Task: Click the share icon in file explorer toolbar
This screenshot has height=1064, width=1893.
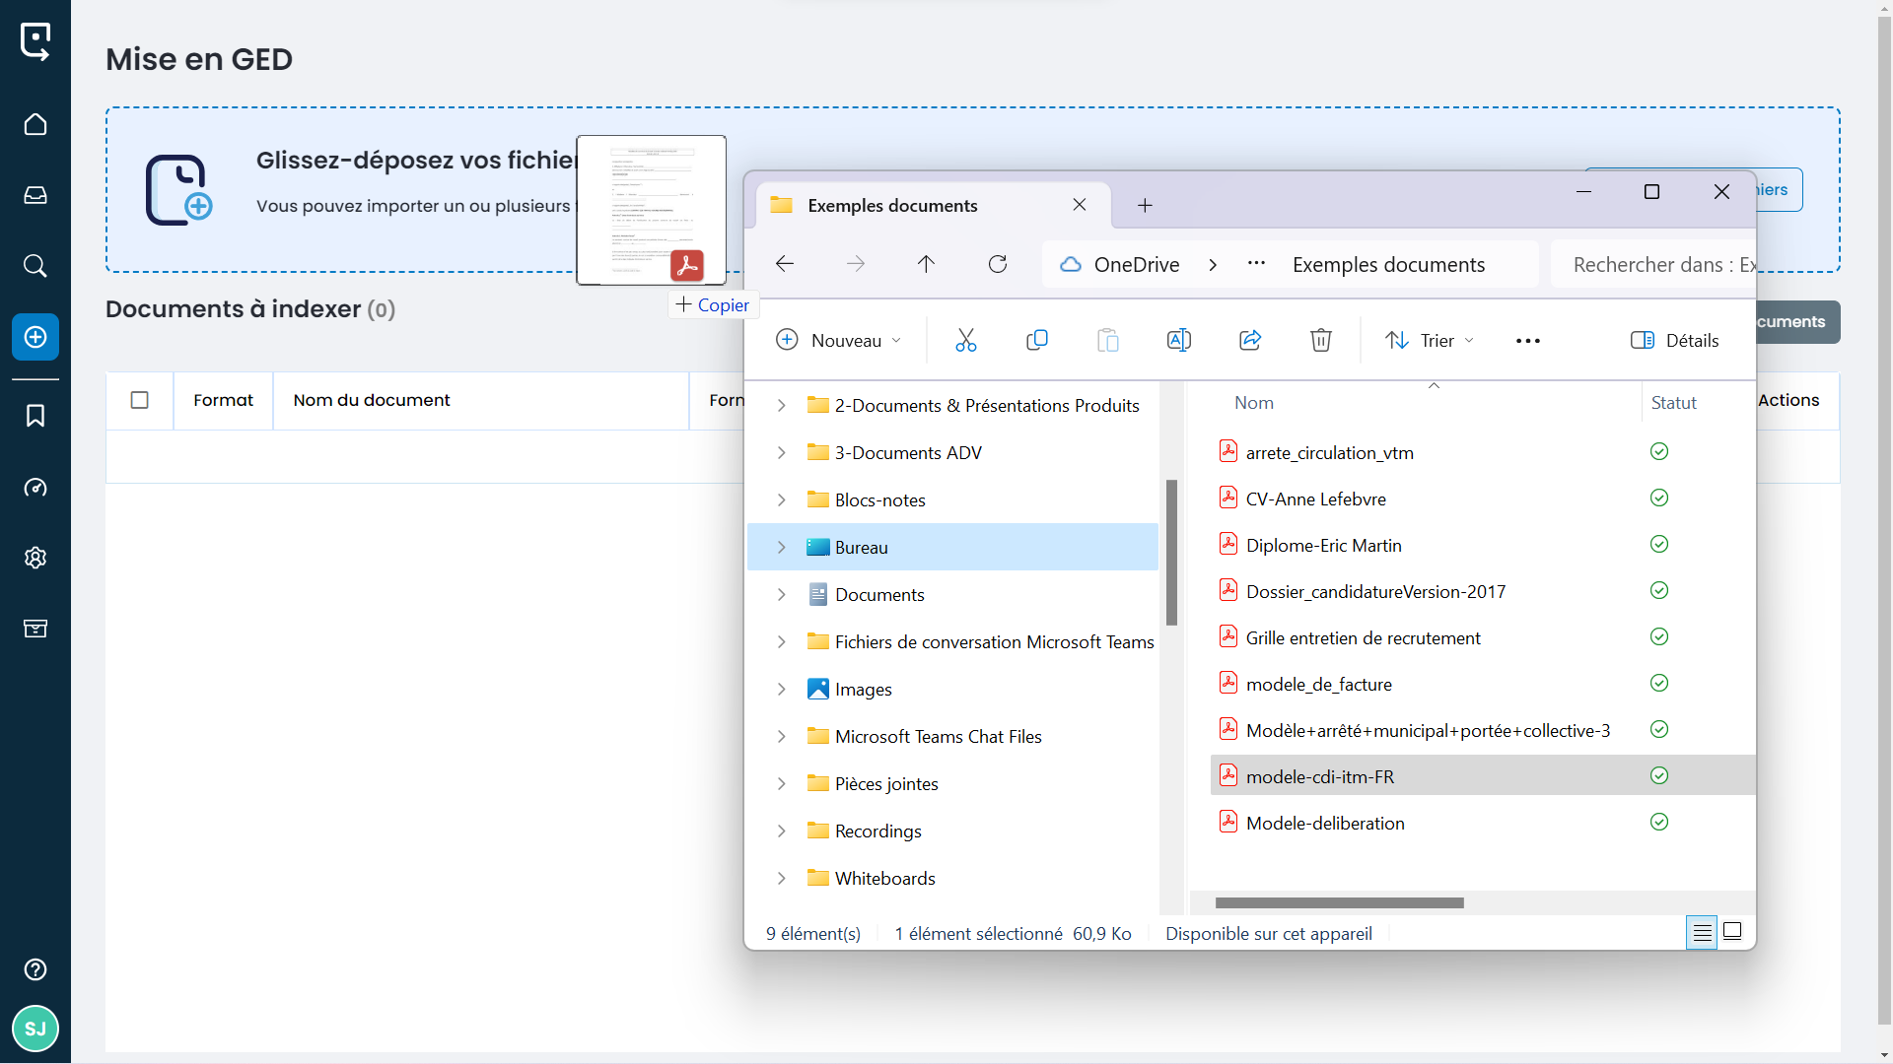Action: click(1249, 339)
